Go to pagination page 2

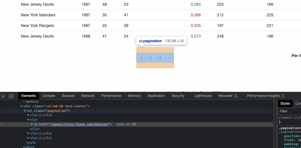151,58
